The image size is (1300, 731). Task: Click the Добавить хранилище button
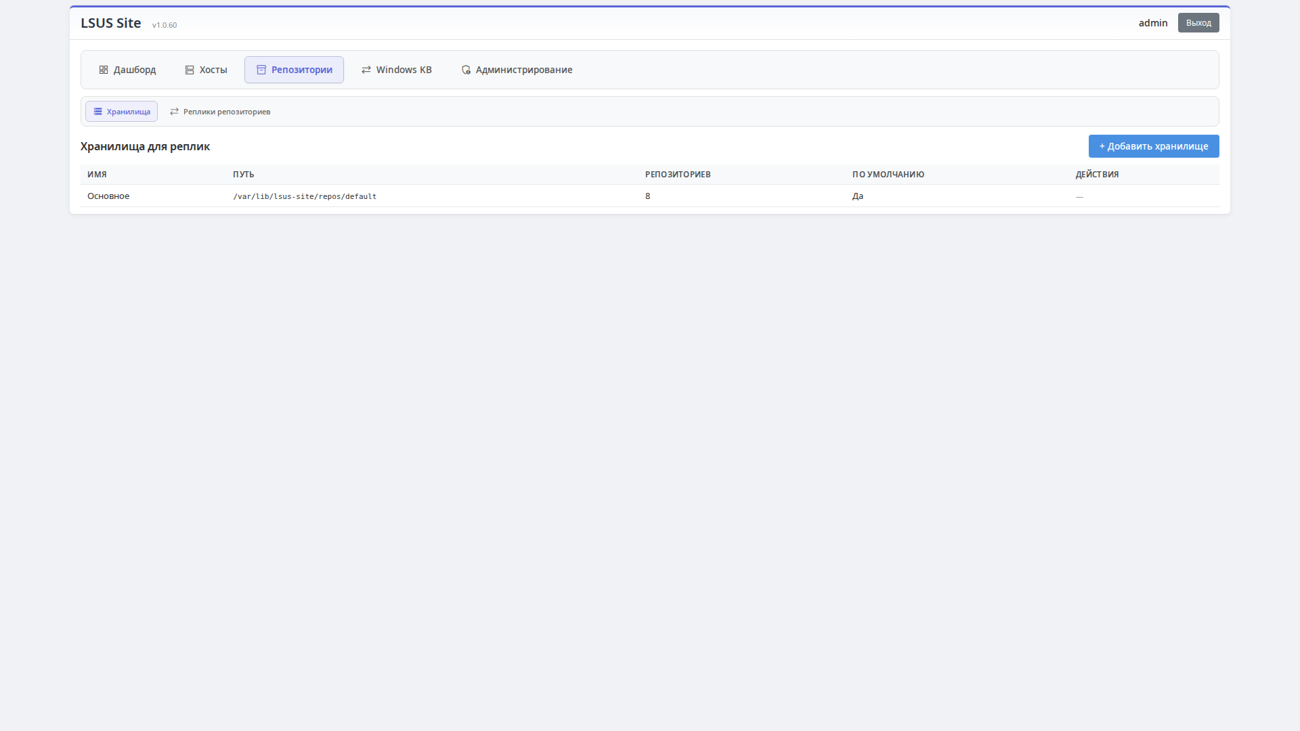(x=1154, y=146)
